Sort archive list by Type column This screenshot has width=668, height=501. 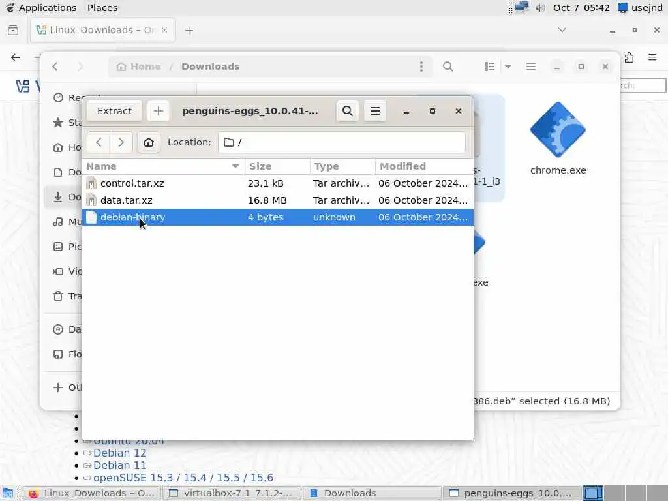(342, 166)
